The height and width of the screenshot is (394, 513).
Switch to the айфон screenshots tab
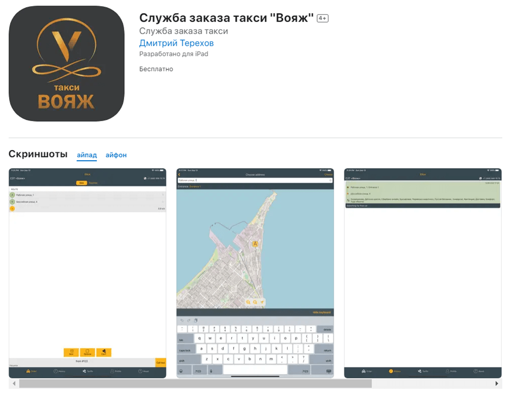coord(116,155)
